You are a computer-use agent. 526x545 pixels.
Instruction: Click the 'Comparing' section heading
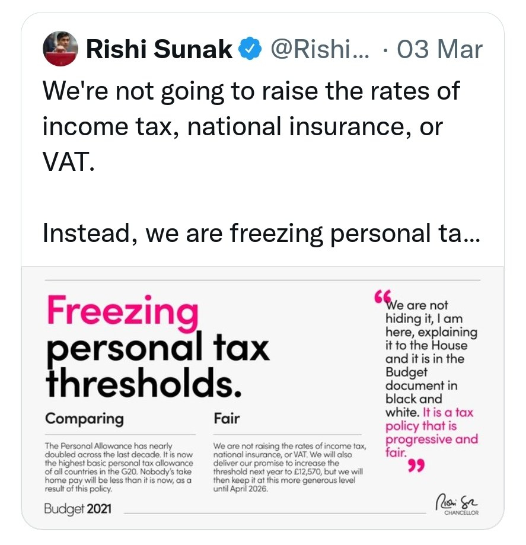(84, 419)
